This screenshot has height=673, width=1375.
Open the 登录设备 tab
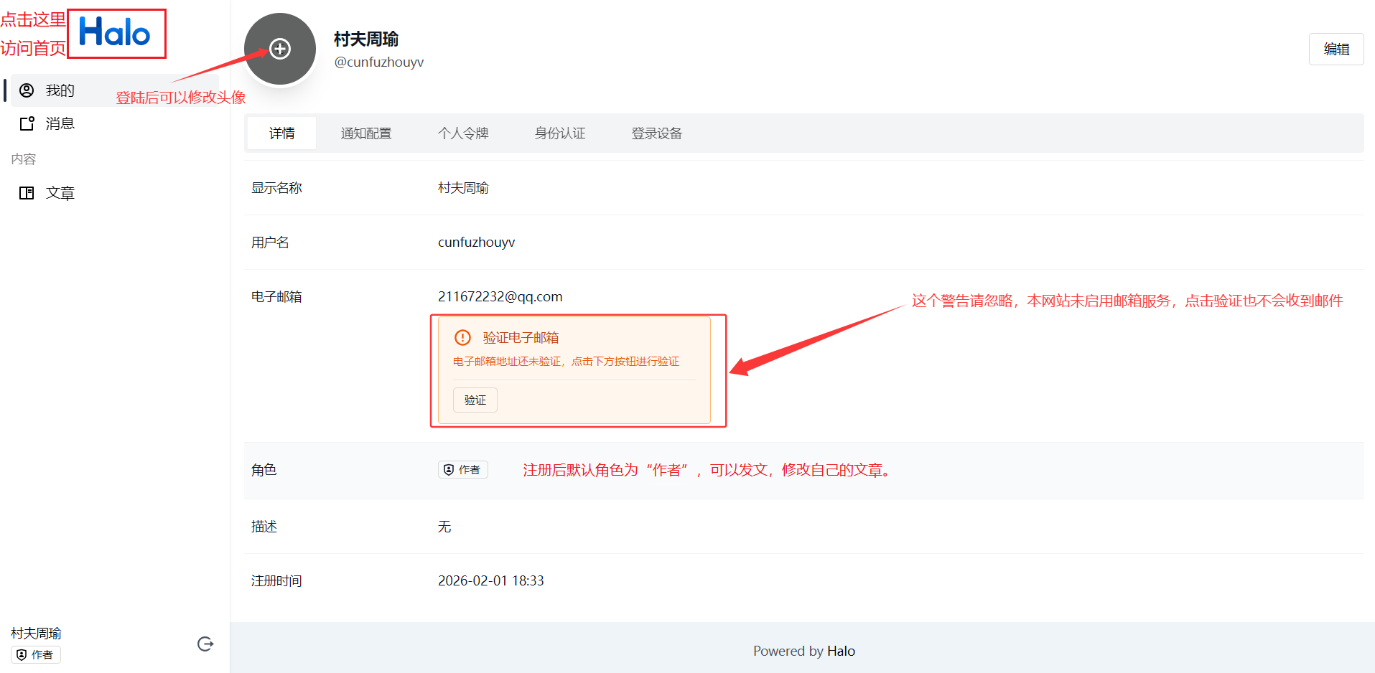[657, 133]
